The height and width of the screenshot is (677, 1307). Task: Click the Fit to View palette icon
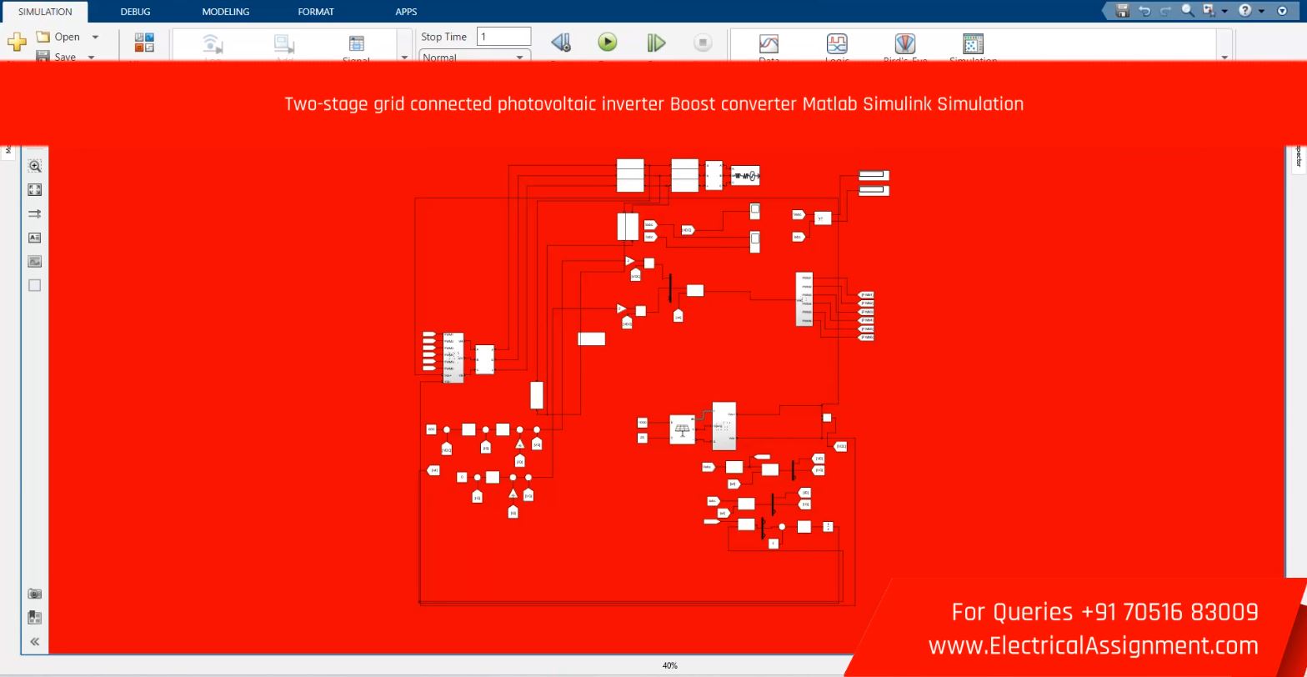tap(34, 190)
